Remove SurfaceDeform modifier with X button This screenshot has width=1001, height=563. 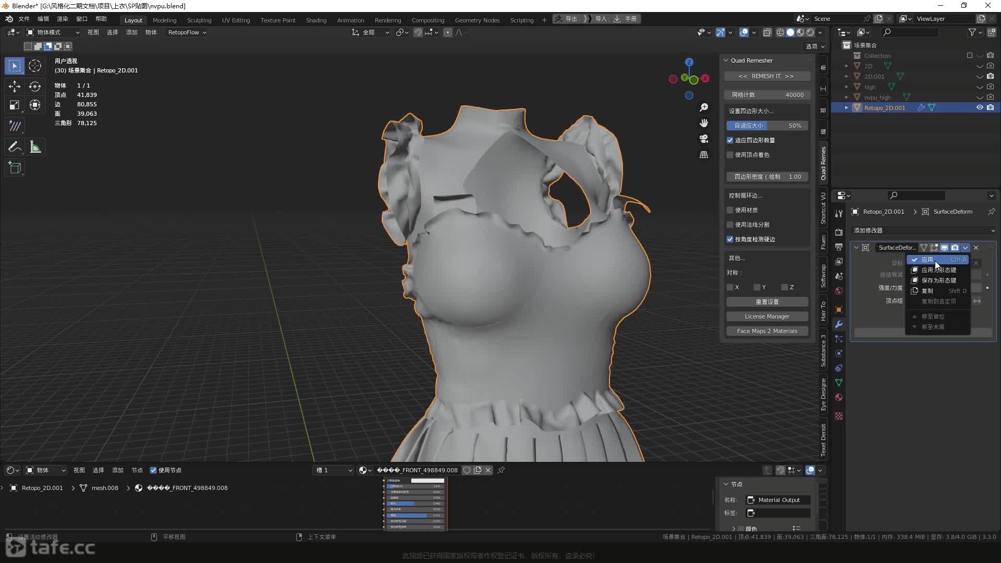976,248
